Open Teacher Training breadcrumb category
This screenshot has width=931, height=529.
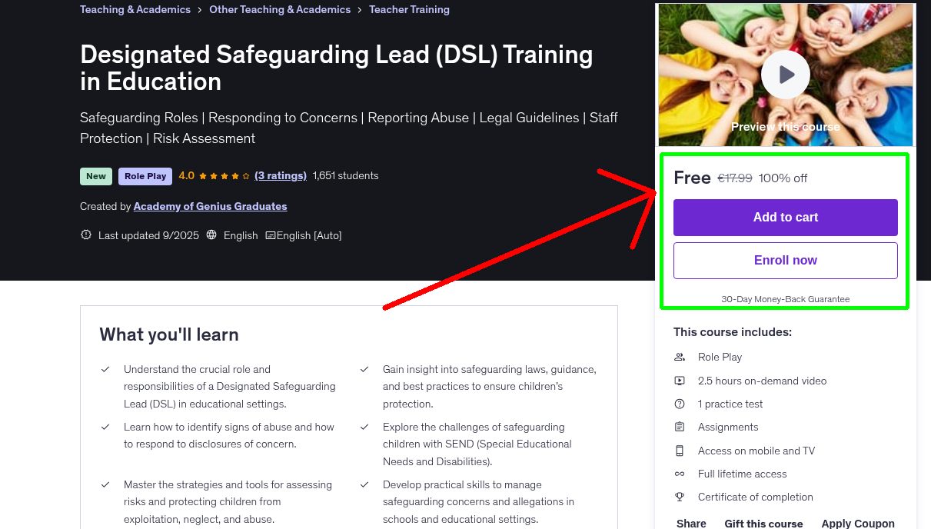pyautogui.click(x=409, y=9)
